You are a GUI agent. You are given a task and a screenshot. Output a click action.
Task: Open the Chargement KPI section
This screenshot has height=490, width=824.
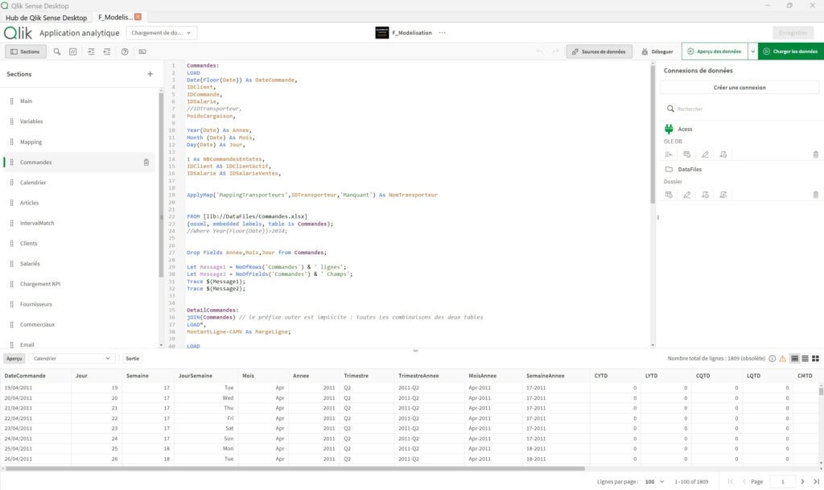(79, 284)
